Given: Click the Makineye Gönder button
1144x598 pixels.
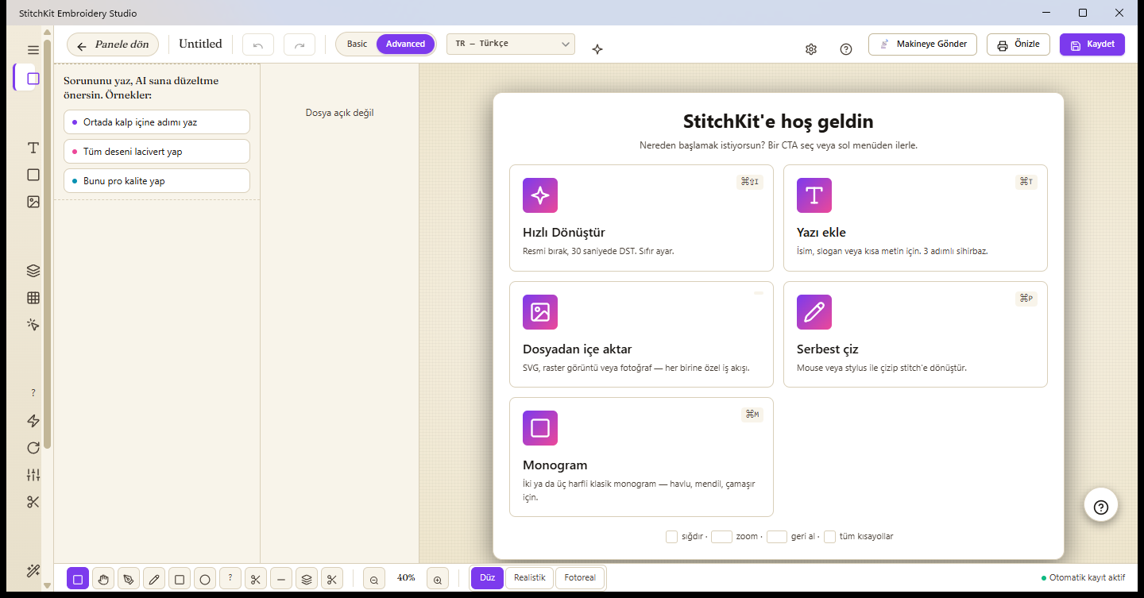Looking at the screenshot, I should click(922, 44).
